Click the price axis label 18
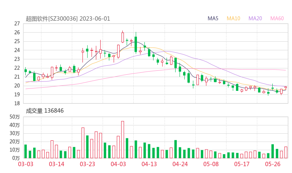 (x=17, y=103)
